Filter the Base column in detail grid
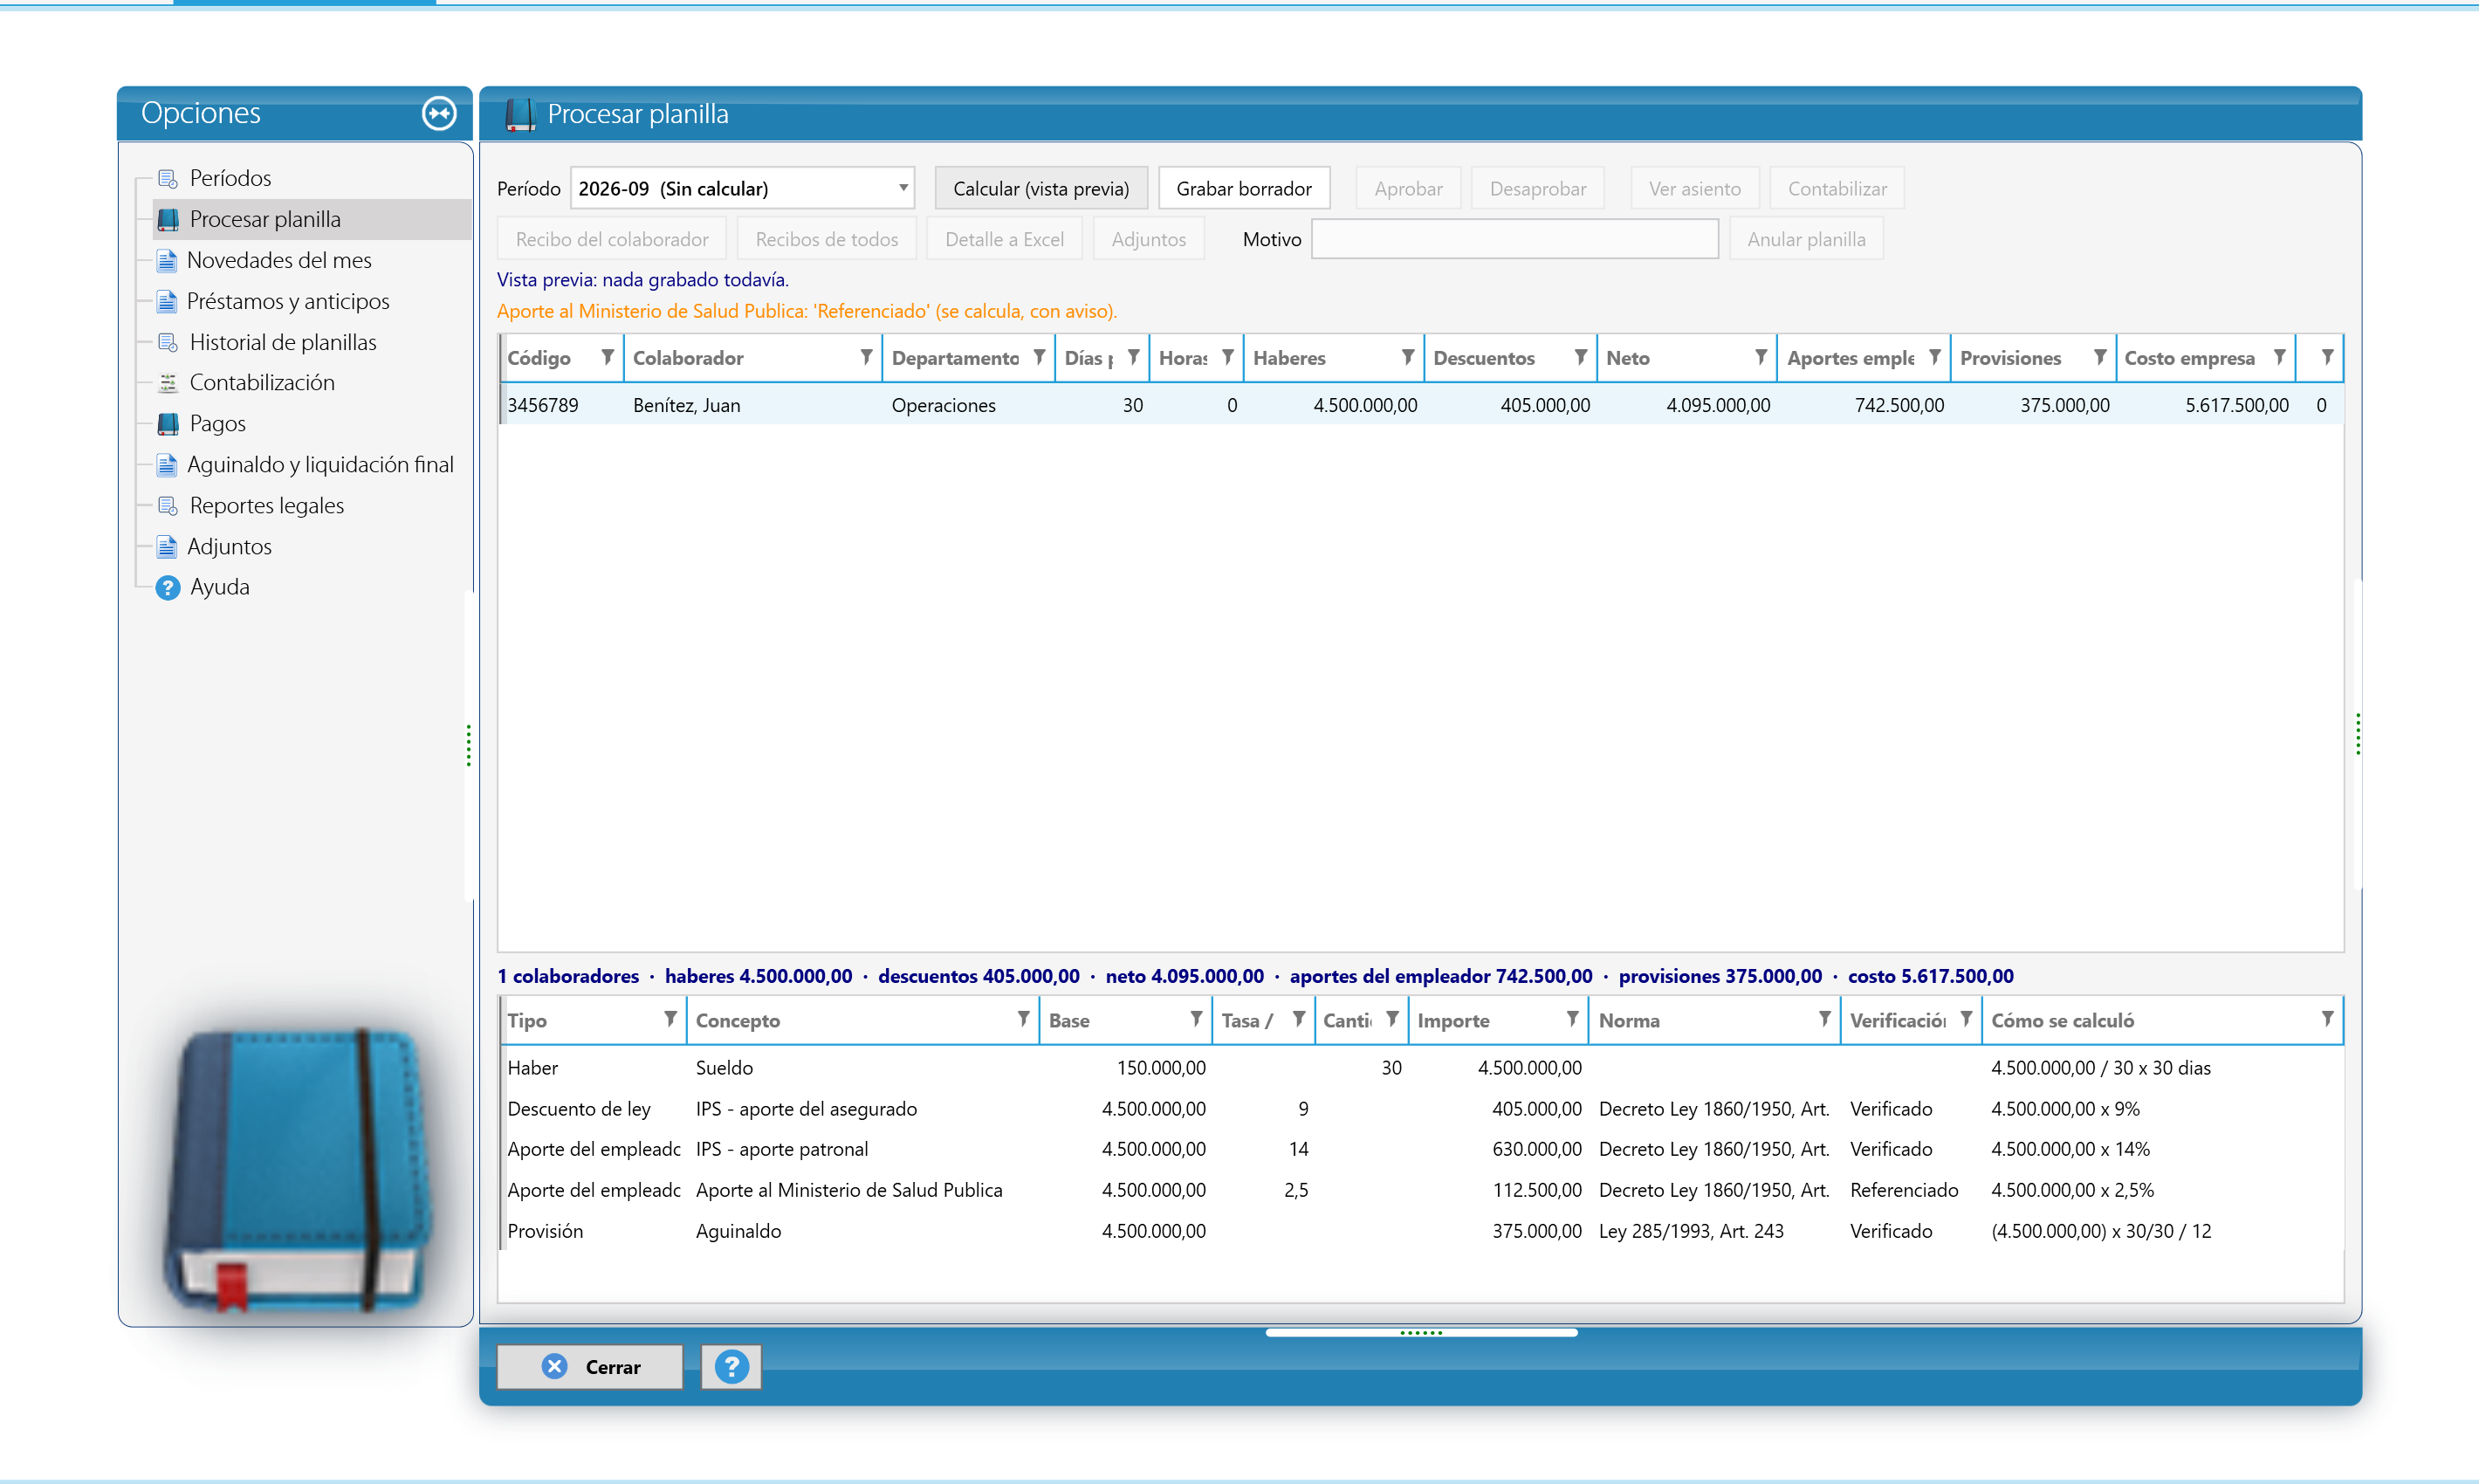 pos(1196,1019)
